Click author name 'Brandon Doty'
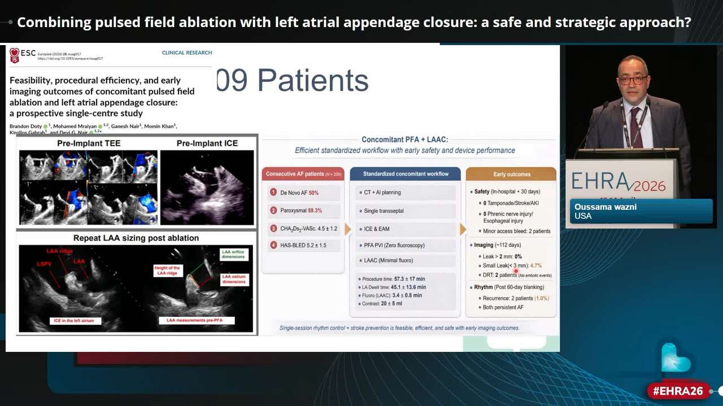The height and width of the screenshot is (406, 723). [25, 126]
